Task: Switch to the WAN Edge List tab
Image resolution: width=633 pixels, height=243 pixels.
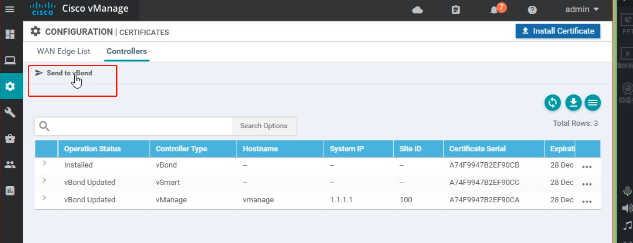Action: pos(63,51)
